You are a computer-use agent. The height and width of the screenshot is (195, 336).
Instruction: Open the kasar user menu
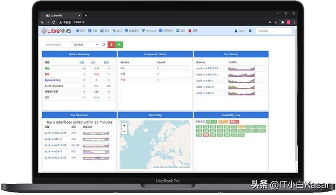239,31
